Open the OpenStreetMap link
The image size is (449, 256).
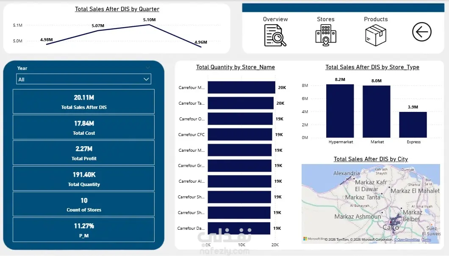tap(407, 239)
